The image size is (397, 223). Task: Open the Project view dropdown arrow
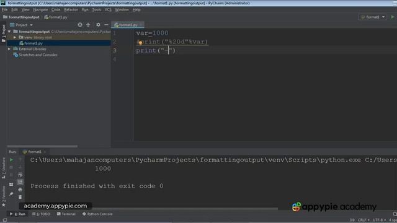click(x=31, y=25)
